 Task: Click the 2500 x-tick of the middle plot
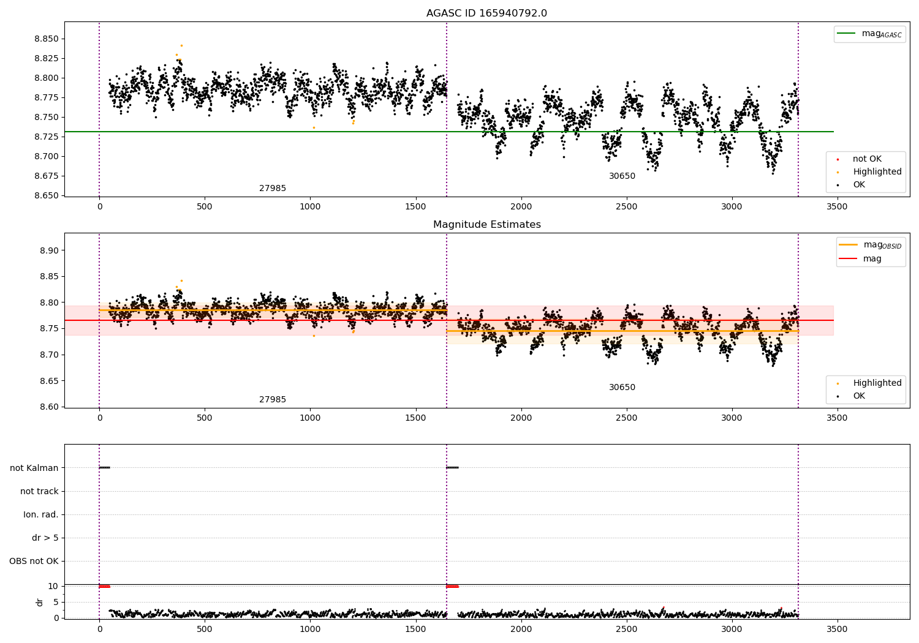pos(626,418)
